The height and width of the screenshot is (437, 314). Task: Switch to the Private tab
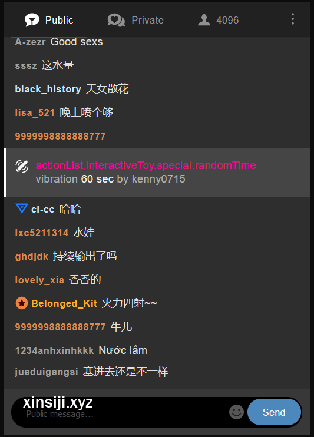pyautogui.click(x=135, y=20)
